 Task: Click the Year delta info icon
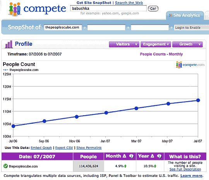(159, 156)
